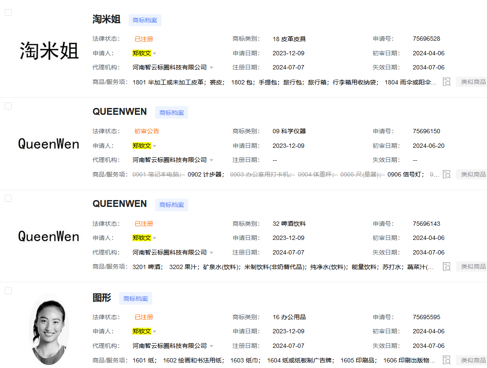
Task: Click category 18 皮革皮具
Action: pyautogui.click(x=289, y=39)
